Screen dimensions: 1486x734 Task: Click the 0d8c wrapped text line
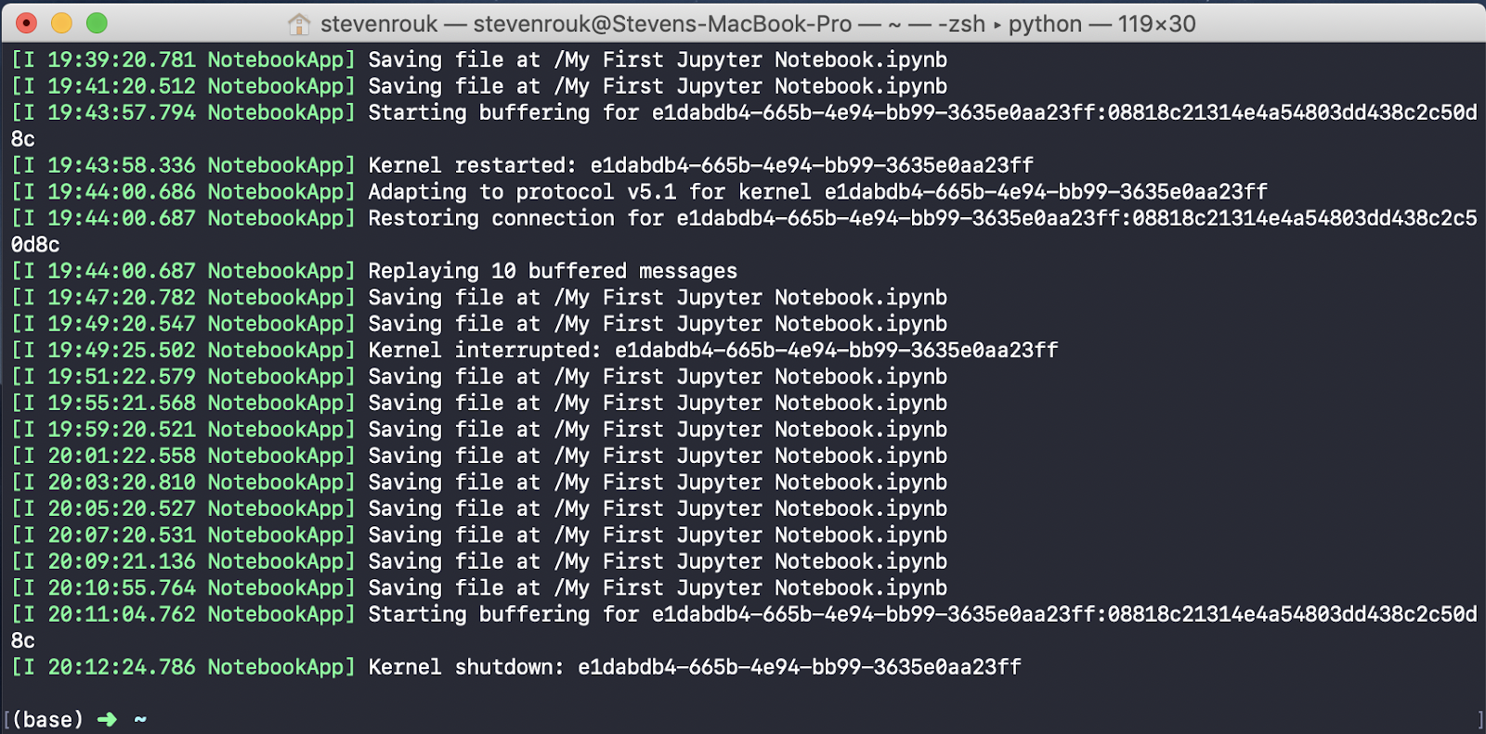35,245
